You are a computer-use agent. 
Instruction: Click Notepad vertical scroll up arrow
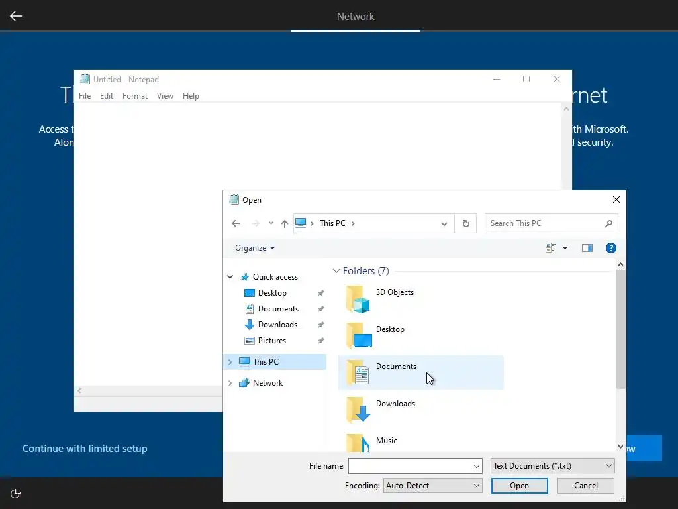(x=567, y=109)
